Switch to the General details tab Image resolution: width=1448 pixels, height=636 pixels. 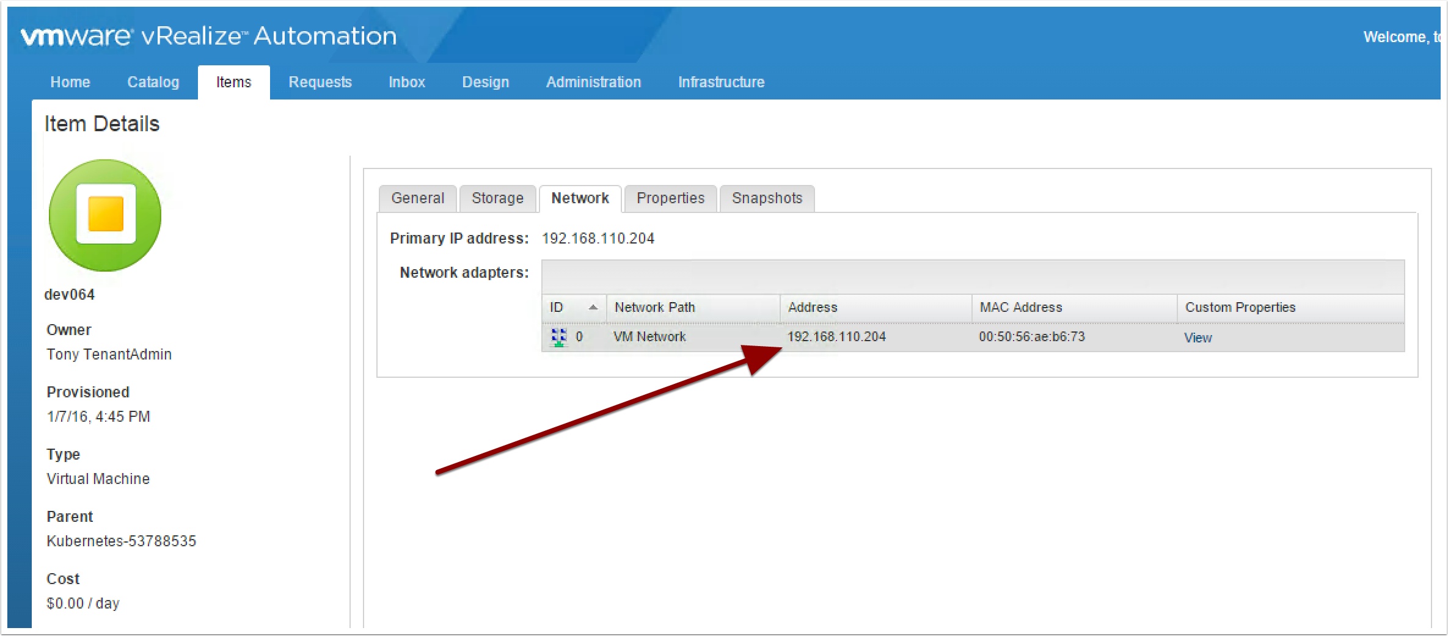coord(417,198)
